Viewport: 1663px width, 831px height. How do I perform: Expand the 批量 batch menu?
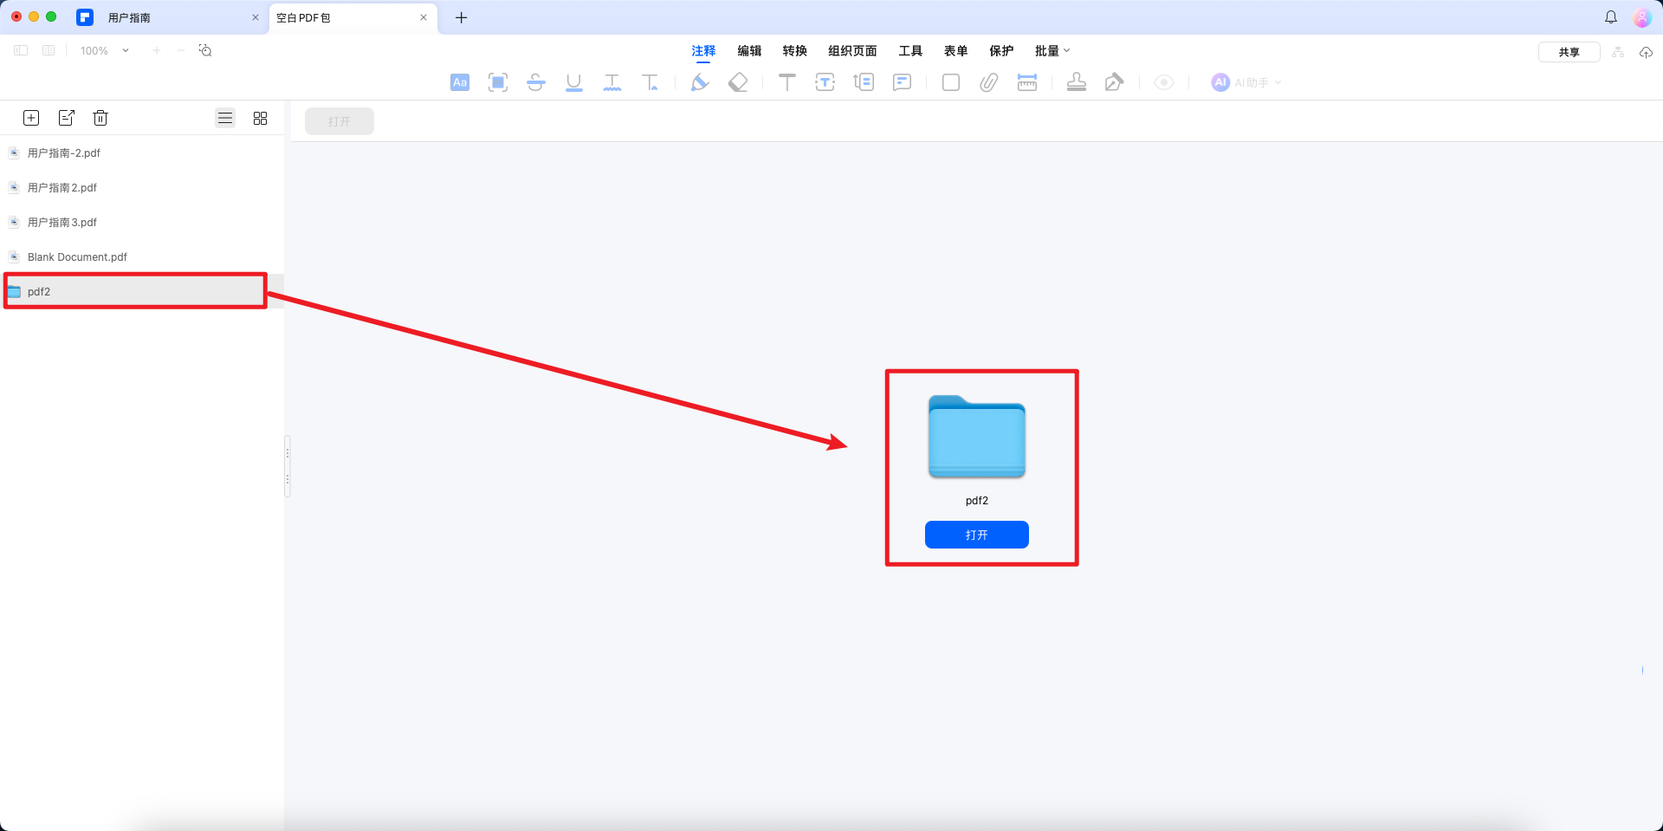(x=1052, y=50)
